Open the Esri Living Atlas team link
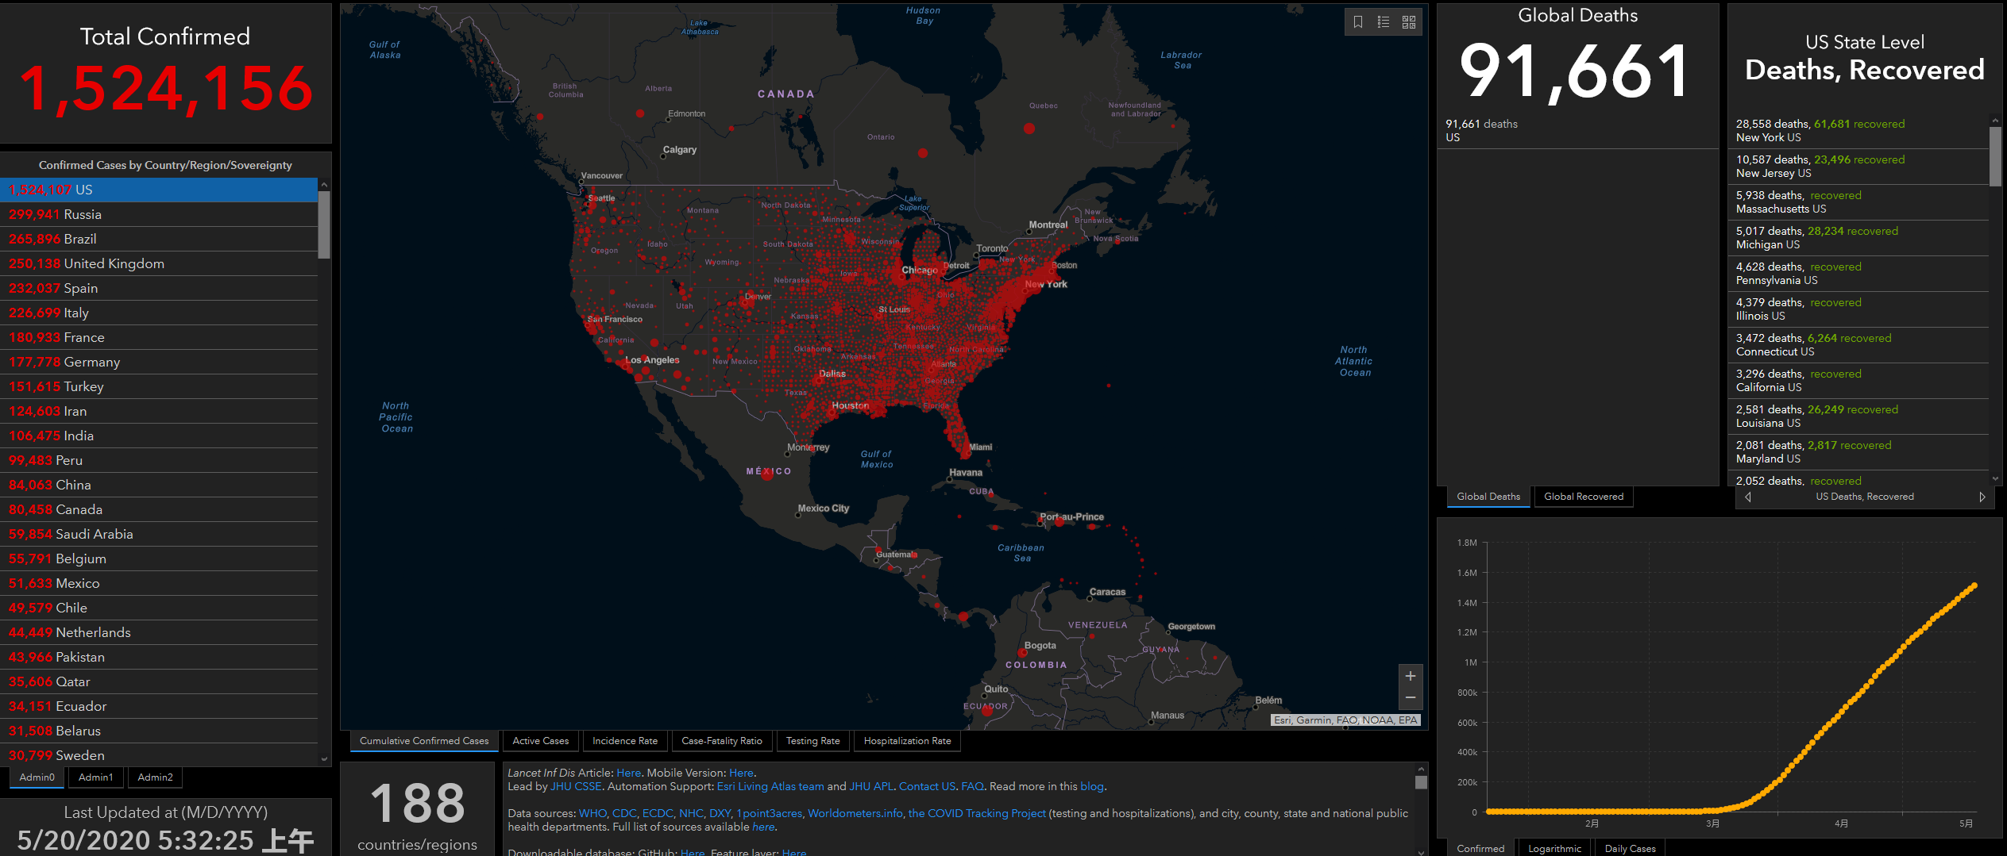Image resolution: width=2007 pixels, height=856 pixels. coord(770,786)
